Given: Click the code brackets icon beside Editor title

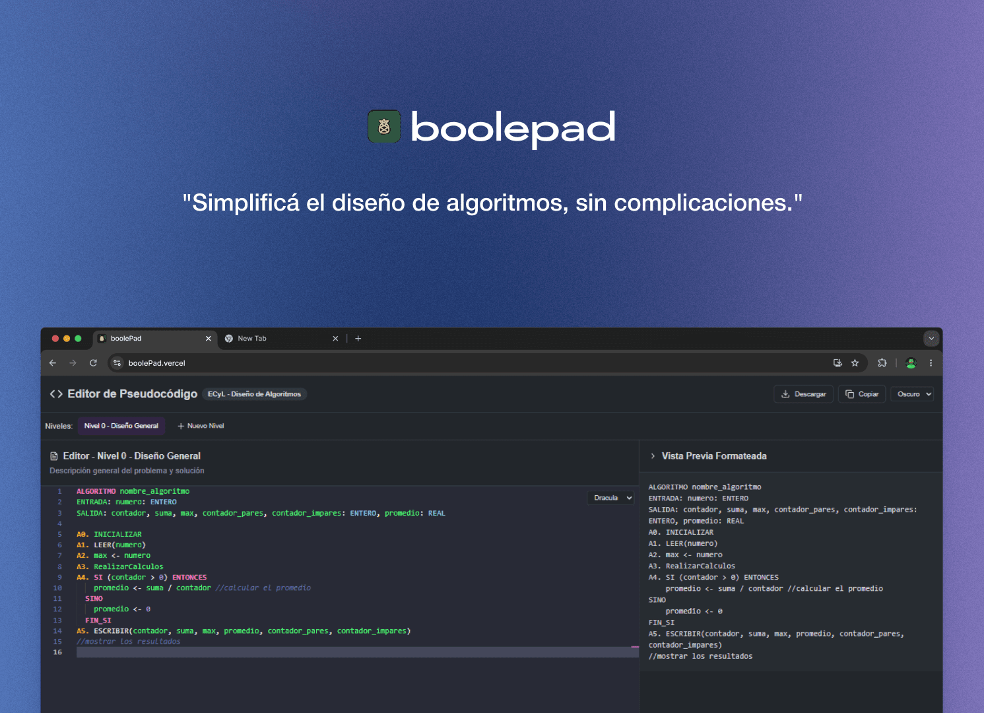Looking at the screenshot, I should pyautogui.click(x=56, y=394).
